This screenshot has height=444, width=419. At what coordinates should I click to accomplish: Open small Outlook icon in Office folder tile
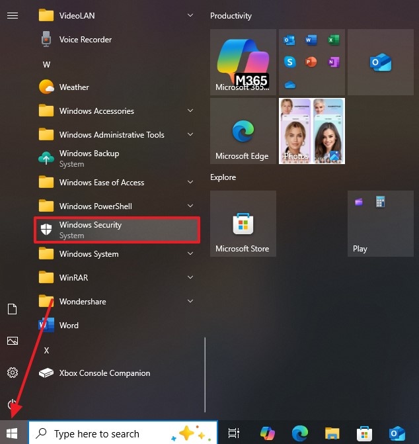289,40
